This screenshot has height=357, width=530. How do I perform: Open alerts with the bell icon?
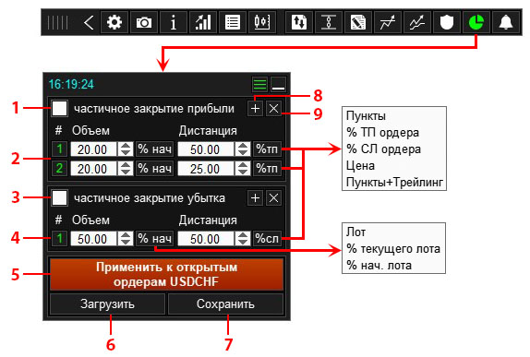(506, 23)
